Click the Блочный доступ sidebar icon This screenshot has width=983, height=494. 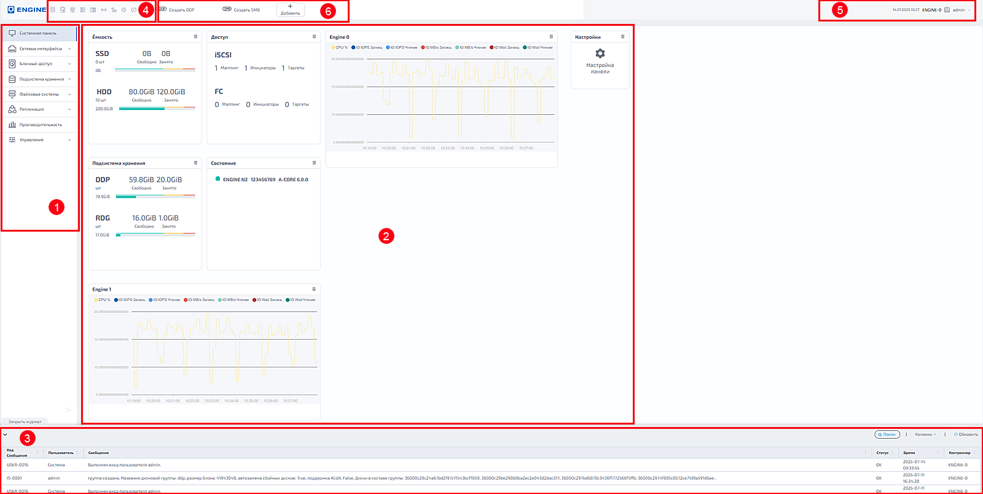12,64
